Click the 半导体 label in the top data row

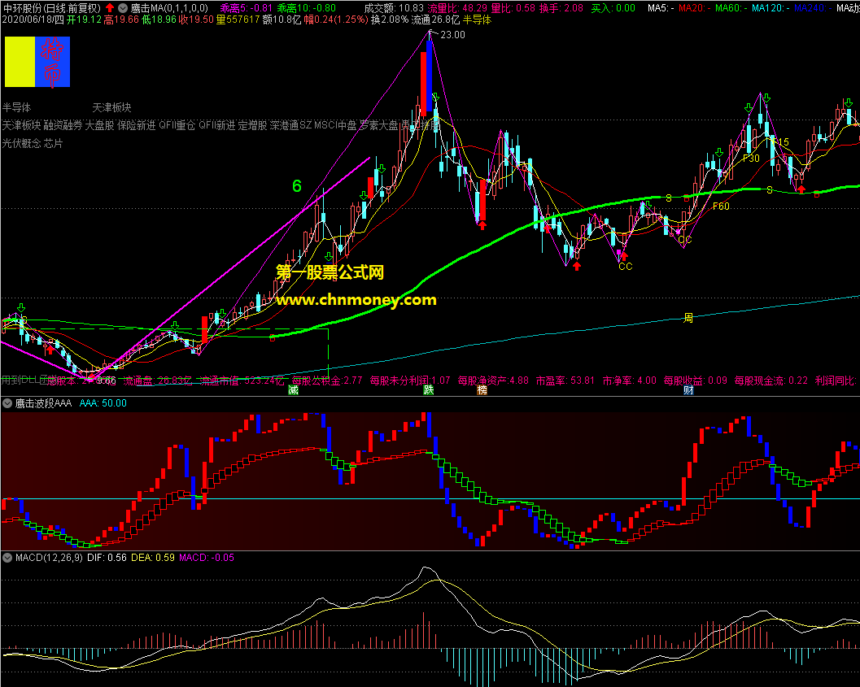tap(477, 20)
